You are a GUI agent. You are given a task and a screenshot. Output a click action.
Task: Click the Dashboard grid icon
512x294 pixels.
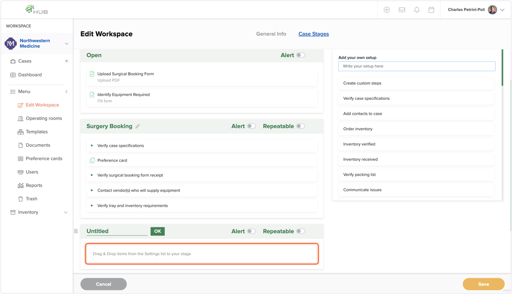point(13,75)
